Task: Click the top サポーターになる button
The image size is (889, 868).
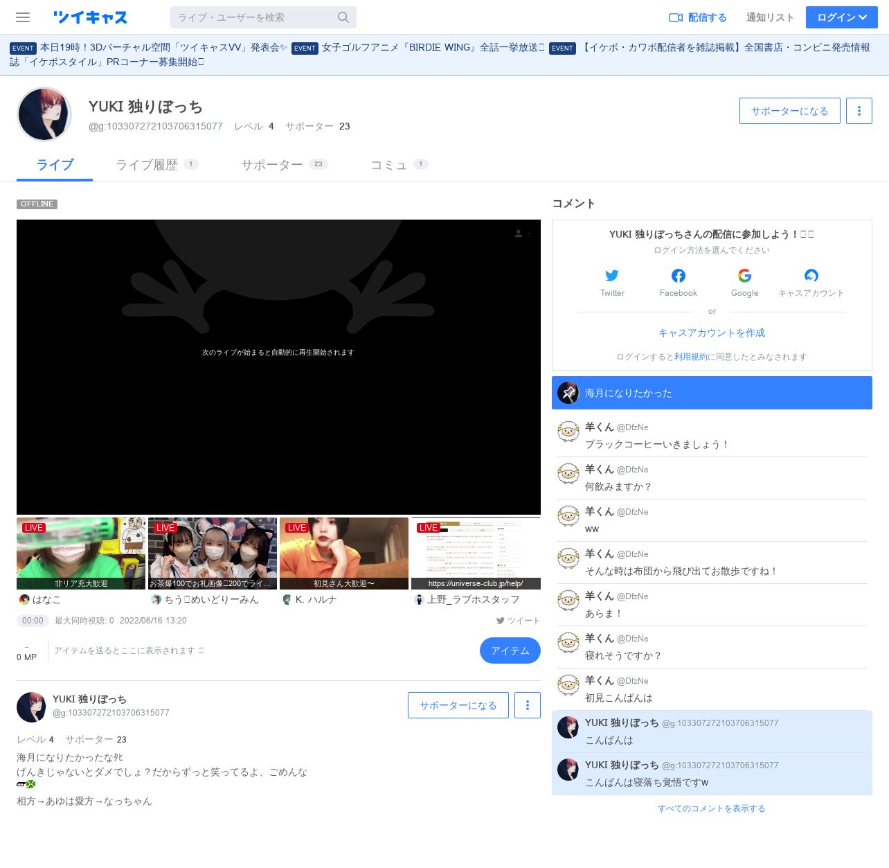Action: [790, 111]
